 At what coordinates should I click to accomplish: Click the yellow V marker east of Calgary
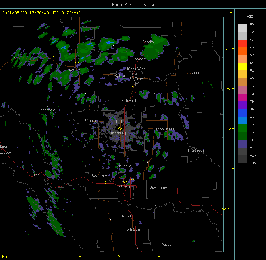pos(132,180)
